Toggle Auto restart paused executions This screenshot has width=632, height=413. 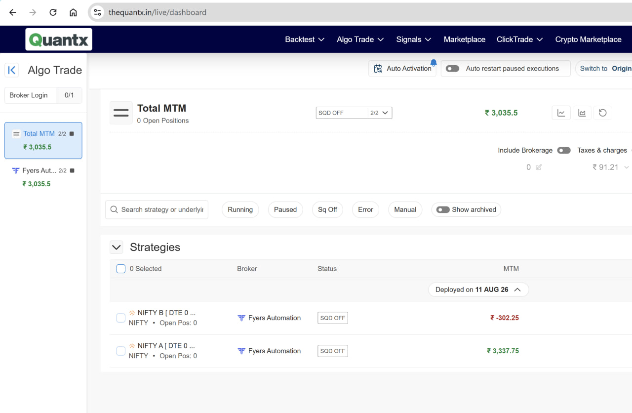[x=453, y=69]
